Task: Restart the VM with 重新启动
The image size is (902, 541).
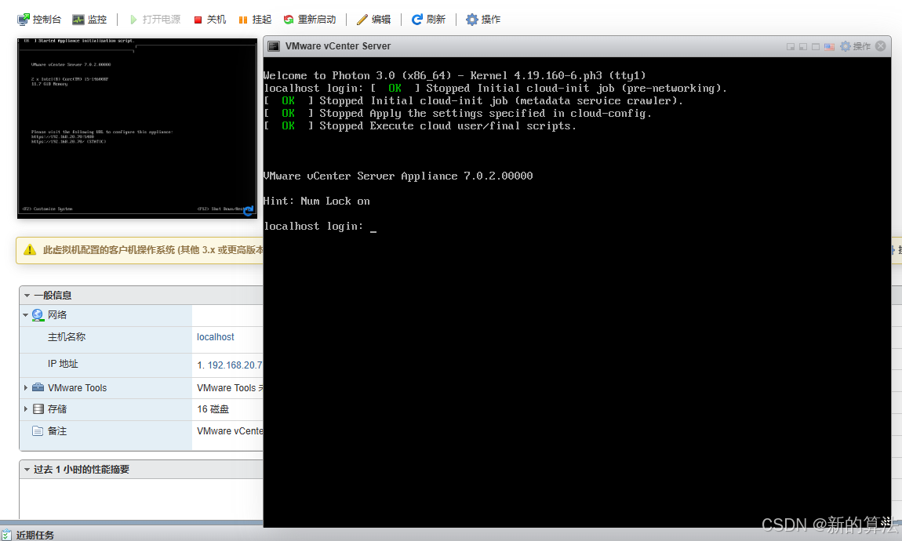Action: coord(310,20)
